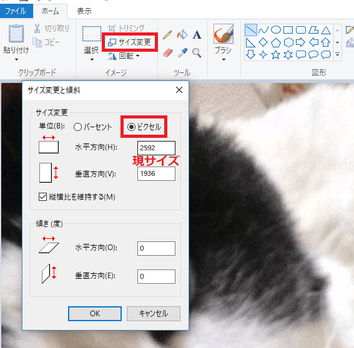
Task: Pick the Fill with color bucket tool
Action: [x=182, y=35]
